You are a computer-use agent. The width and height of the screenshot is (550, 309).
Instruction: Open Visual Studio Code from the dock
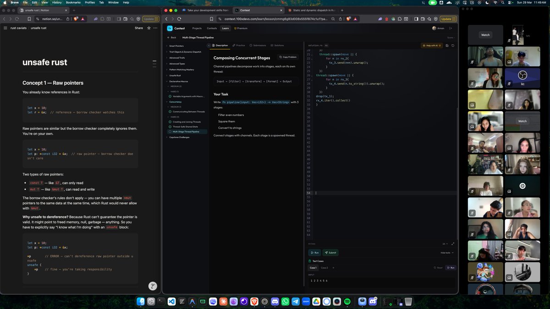(171, 302)
